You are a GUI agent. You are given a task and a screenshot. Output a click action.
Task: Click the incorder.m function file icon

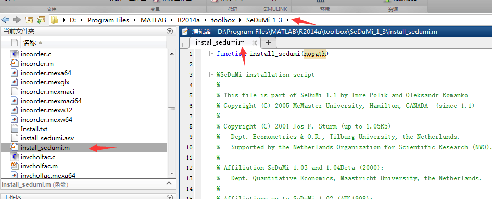point(15,63)
